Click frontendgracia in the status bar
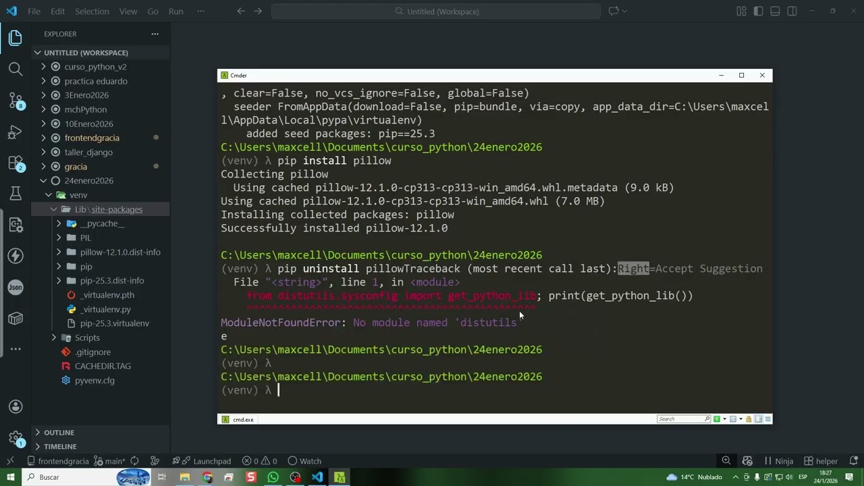The height and width of the screenshot is (486, 864). pos(57,461)
